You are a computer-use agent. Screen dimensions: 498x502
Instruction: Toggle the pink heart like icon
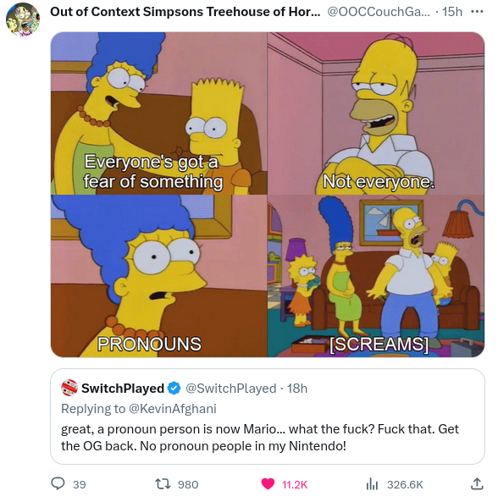coord(268,483)
